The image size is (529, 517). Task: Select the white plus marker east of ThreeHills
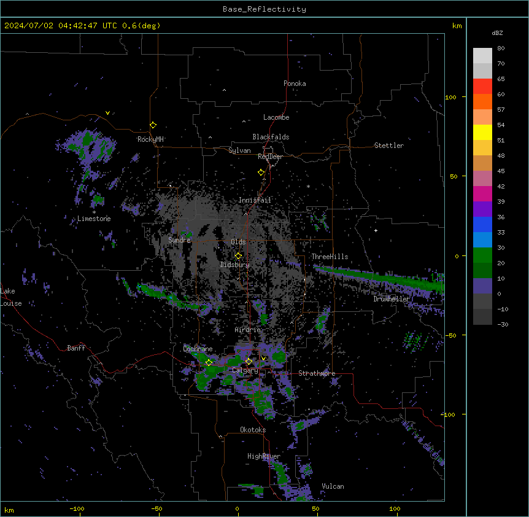click(376, 230)
